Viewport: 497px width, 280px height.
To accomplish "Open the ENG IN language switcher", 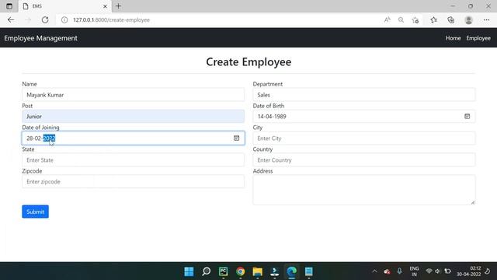I will click(414, 271).
